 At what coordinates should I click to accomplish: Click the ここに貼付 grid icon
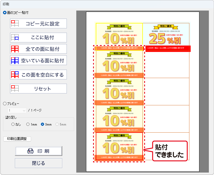[15, 38]
